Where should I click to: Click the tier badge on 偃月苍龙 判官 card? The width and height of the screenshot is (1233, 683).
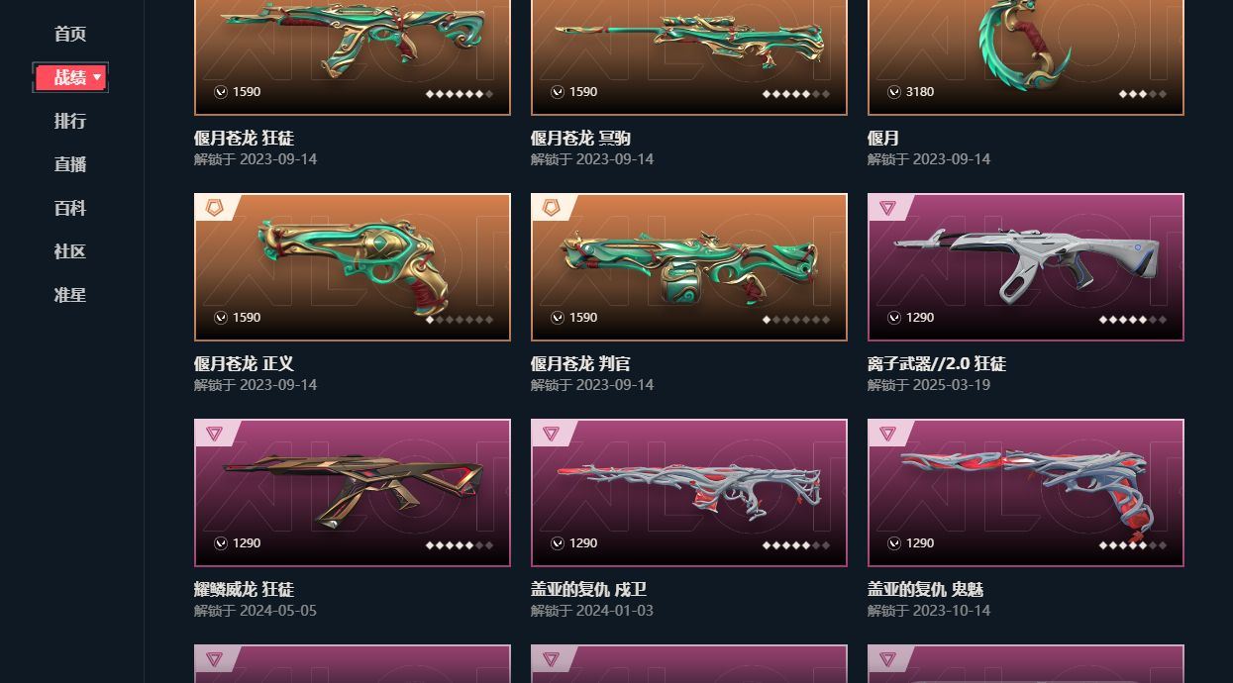(552, 208)
